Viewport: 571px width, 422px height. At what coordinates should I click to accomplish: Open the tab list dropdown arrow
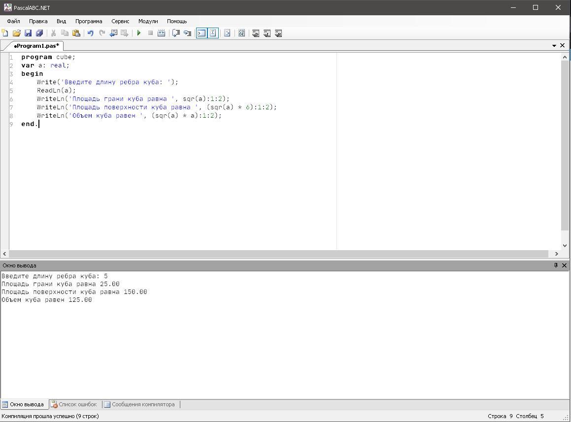(554, 46)
